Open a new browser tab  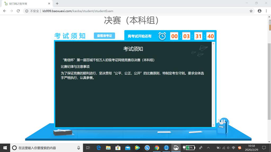tap(57, 3)
